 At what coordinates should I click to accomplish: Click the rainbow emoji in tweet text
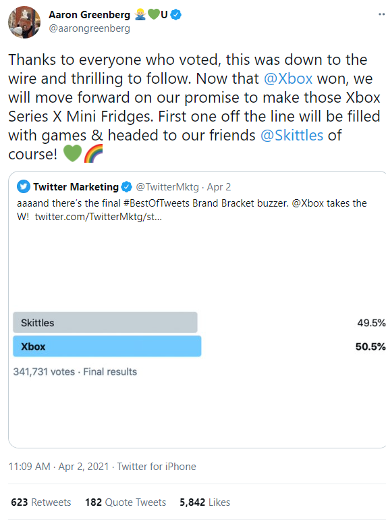(x=93, y=153)
